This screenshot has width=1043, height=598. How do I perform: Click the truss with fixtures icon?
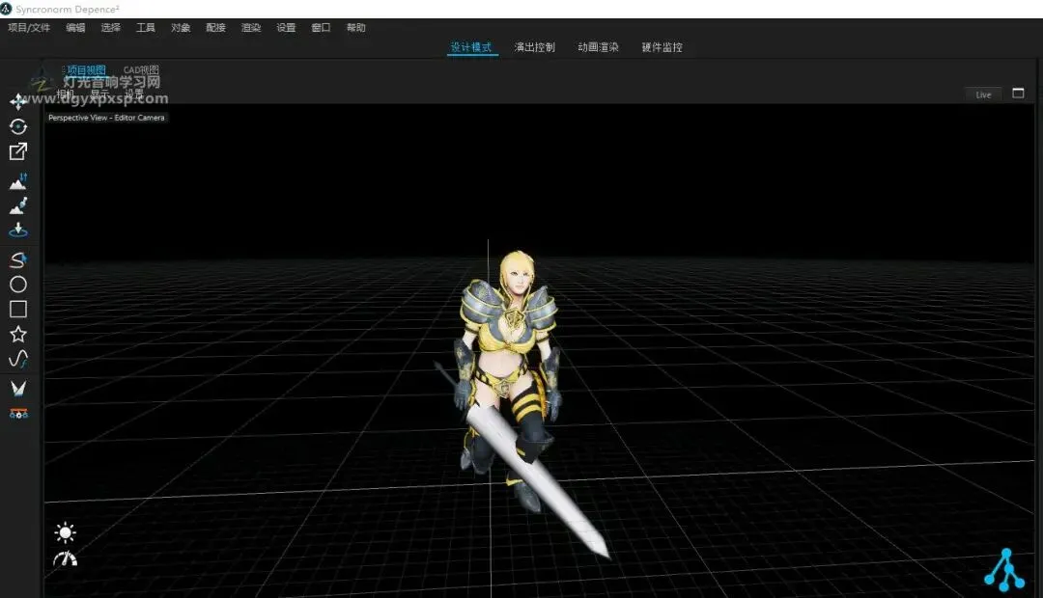[18, 413]
